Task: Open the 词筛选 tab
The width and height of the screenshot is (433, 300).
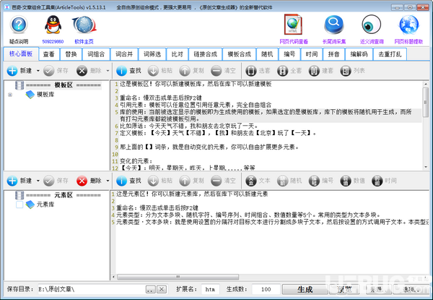Action: (x=152, y=54)
